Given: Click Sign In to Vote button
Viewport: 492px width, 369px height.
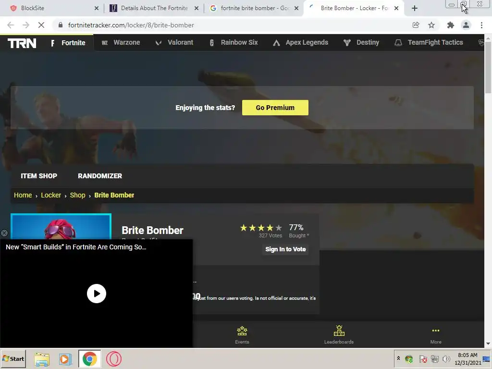Looking at the screenshot, I should 285,249.
